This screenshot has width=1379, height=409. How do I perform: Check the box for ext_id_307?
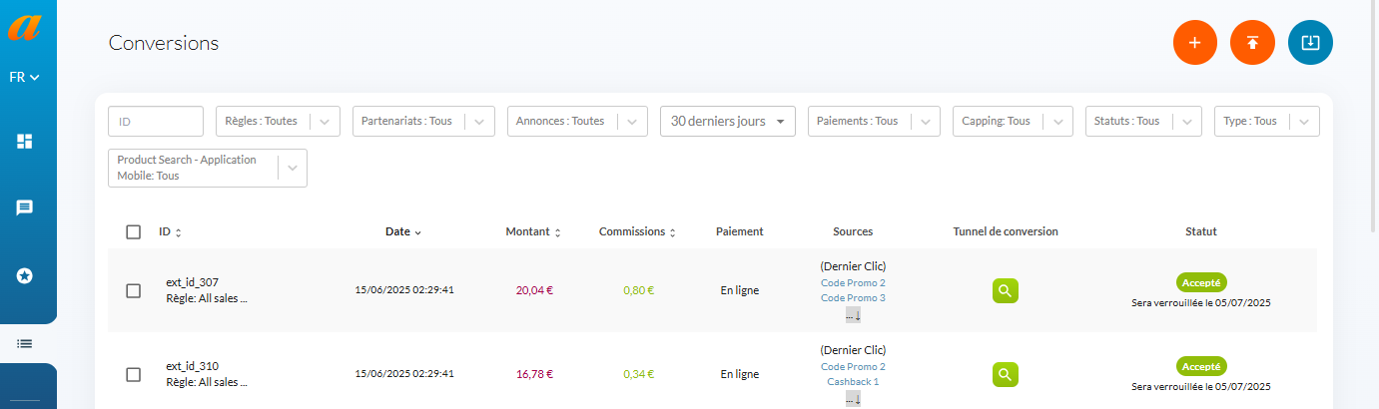(x=134, y=290)
